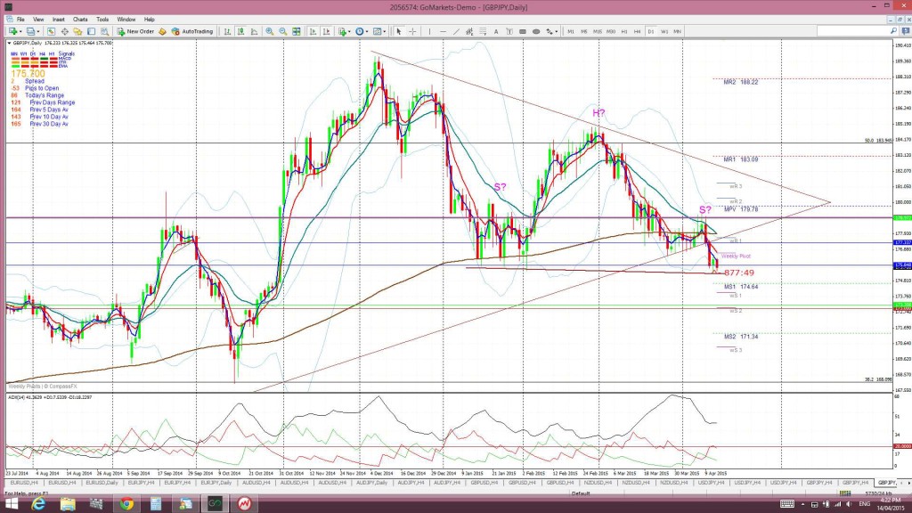
Task: Zoom out on the chart
Action: [x=283, y=31]
